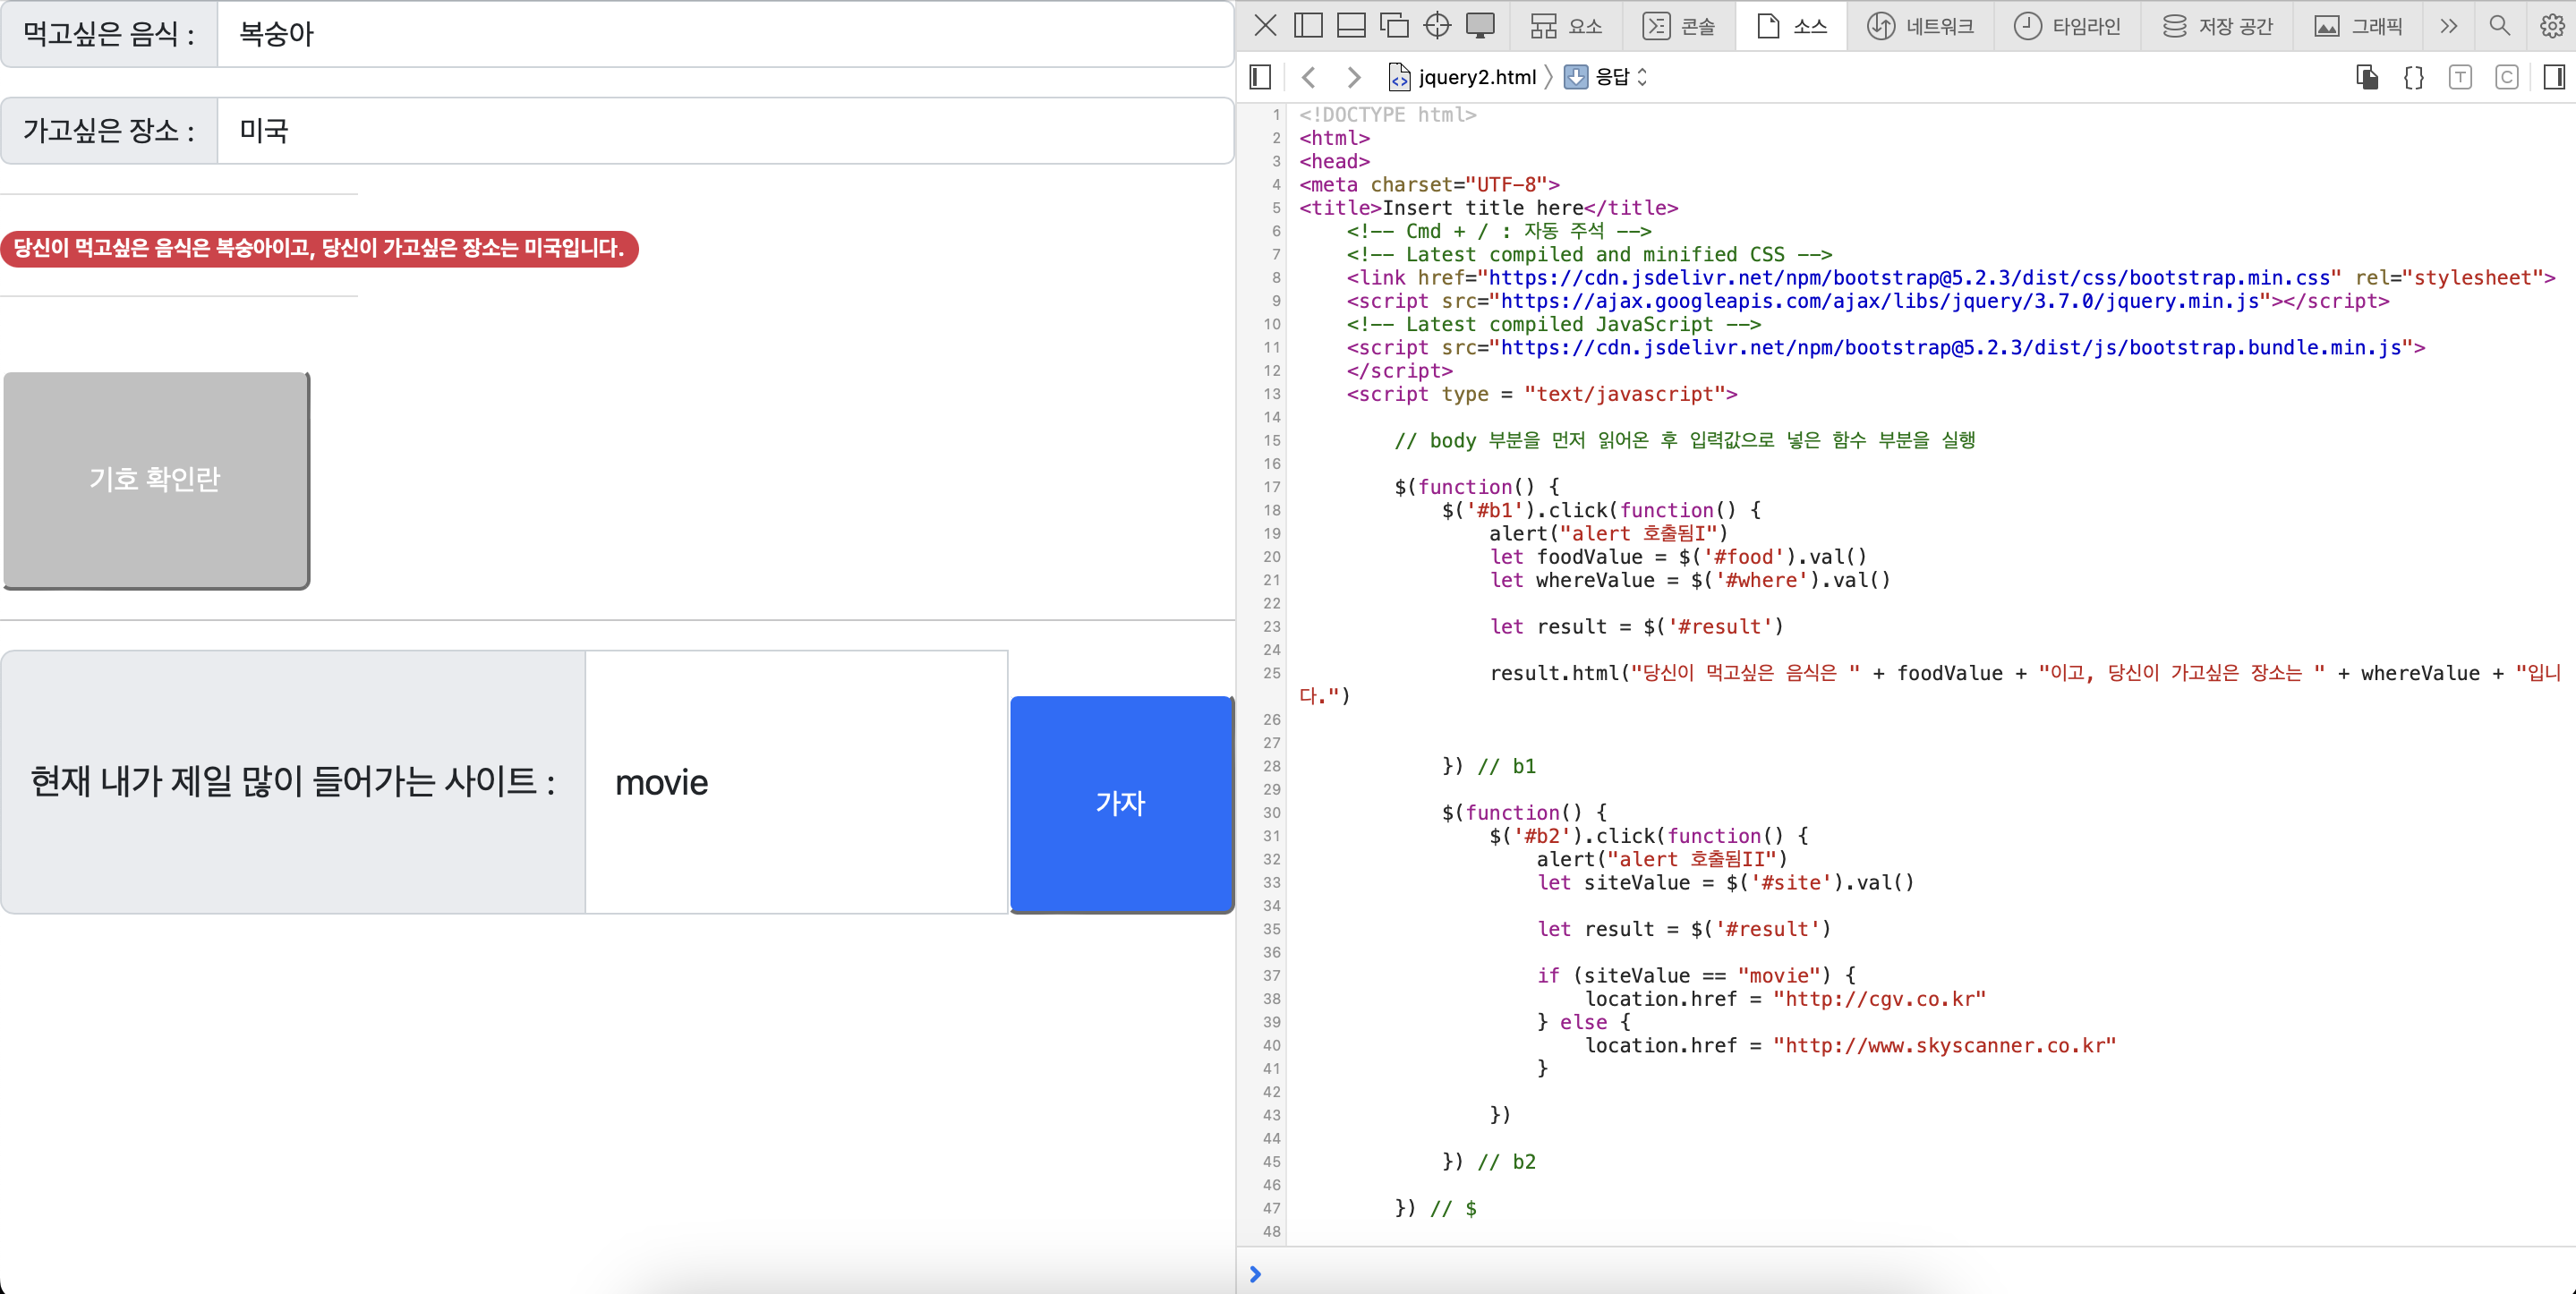2576x1294 pixels.
Task: Dock Web Inspector to the side
Action: 1308,26
